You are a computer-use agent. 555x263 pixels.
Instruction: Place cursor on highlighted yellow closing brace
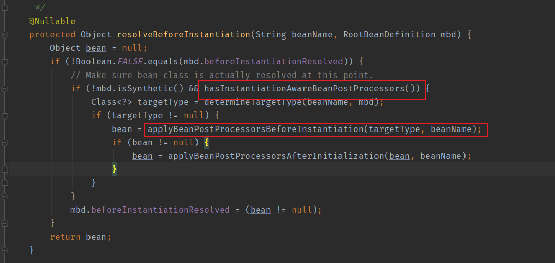(114, 170)
